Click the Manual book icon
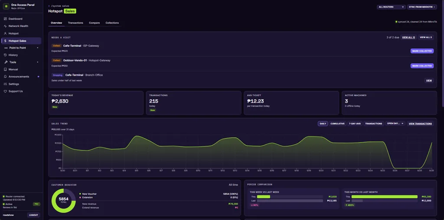444x220 pixels. 5,69
